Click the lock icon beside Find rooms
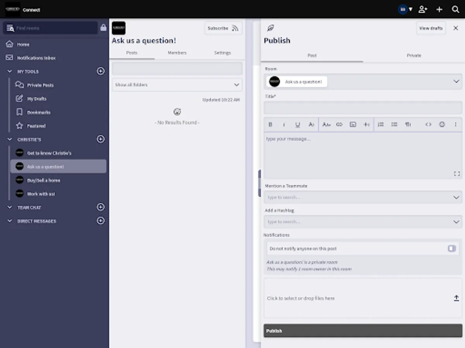Screen dimensions: 465x348 tap(103, 28)
